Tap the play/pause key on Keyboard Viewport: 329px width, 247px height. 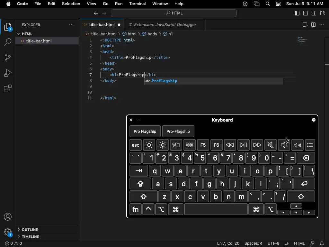(x=244, y=145)
